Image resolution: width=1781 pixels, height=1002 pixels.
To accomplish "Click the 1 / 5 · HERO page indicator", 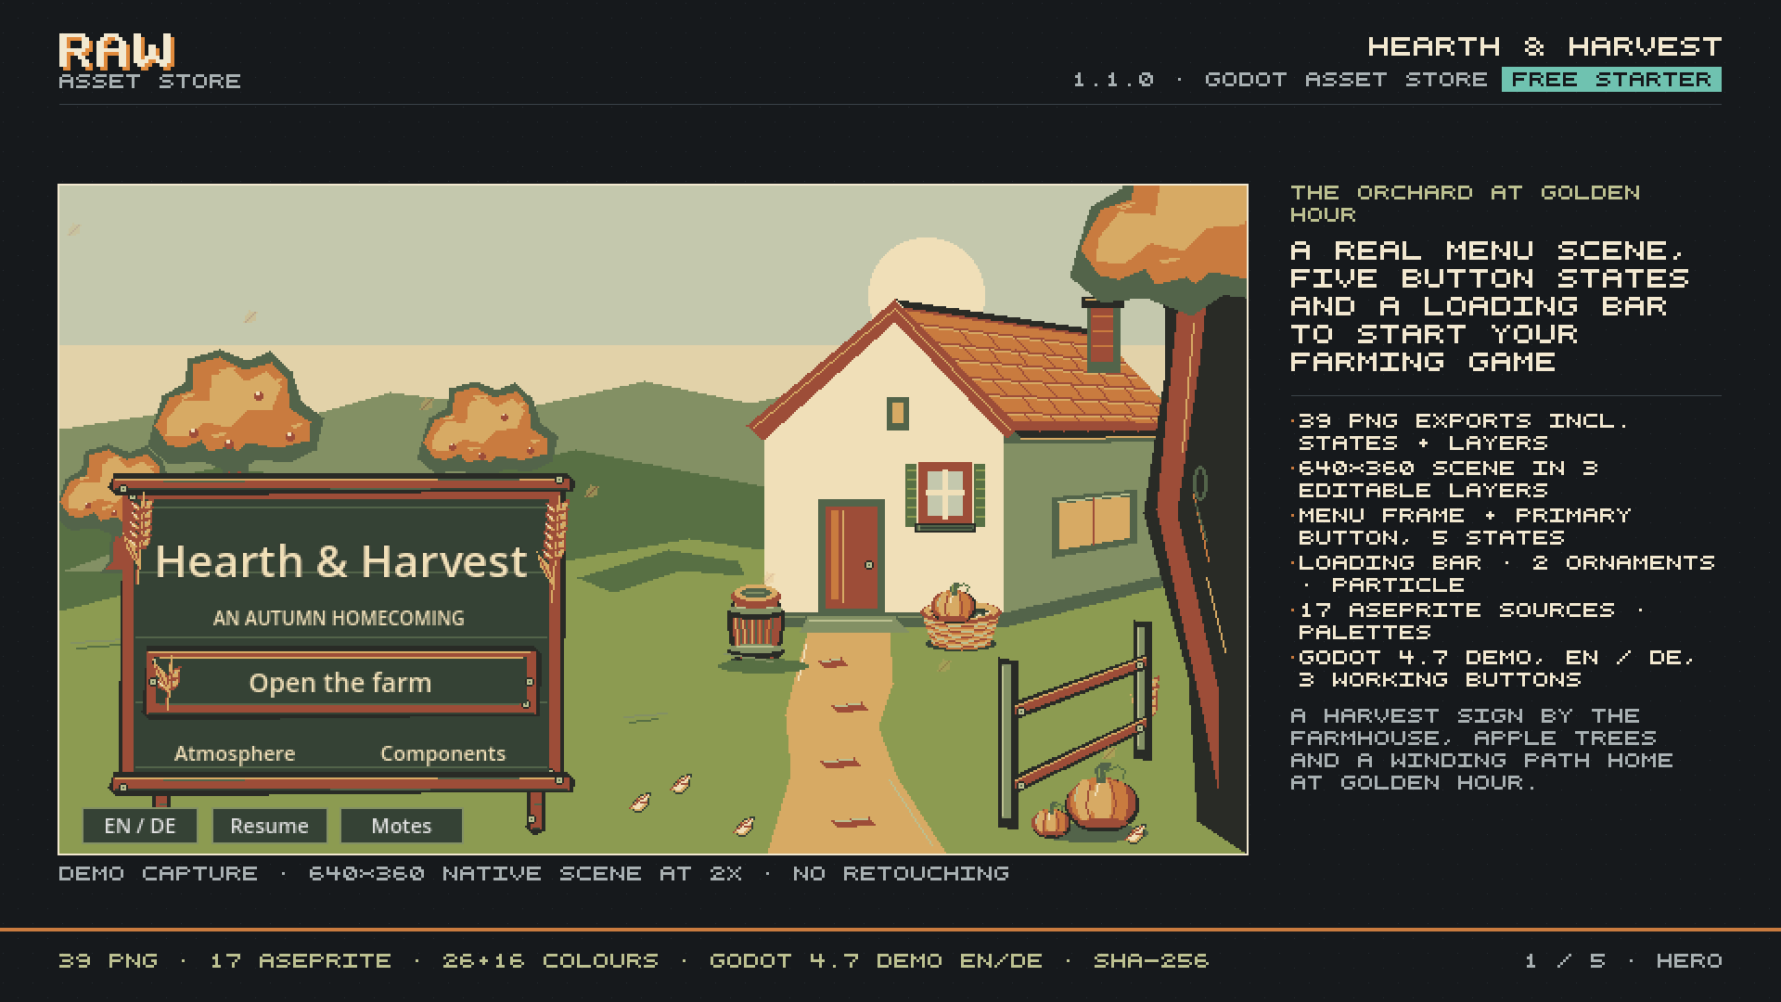I will tap(1623, 961).
